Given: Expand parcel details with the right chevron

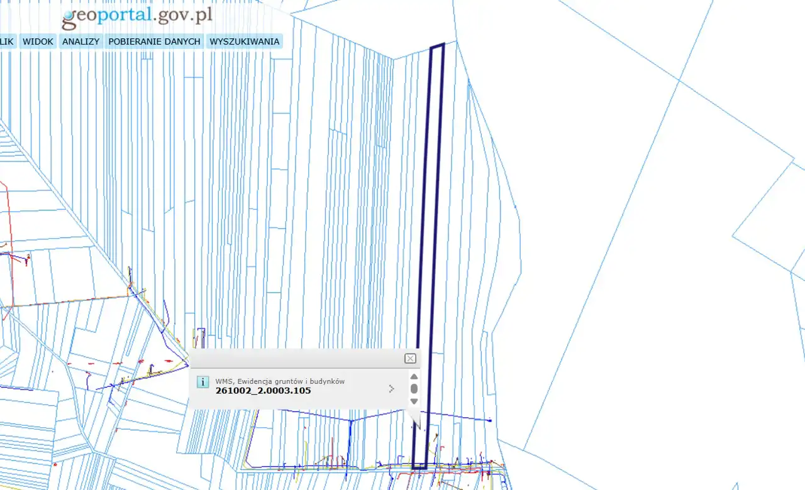Looking at the screenshot, I should [x=391, y=389].
